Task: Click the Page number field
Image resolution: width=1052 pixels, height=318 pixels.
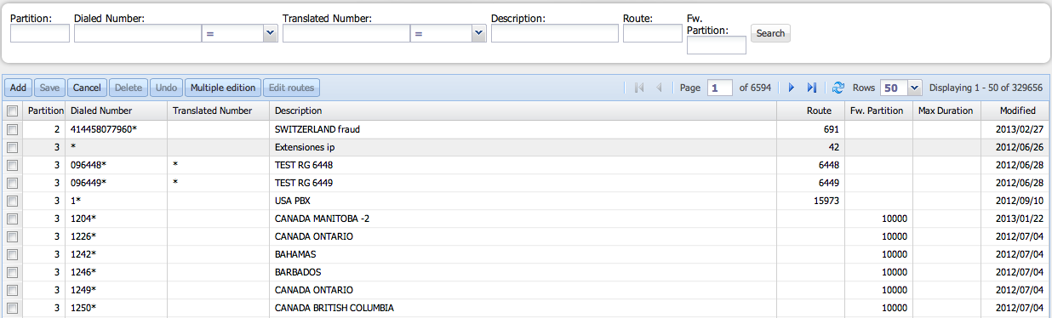Action: pyautogui.click(x=720, y=88)
